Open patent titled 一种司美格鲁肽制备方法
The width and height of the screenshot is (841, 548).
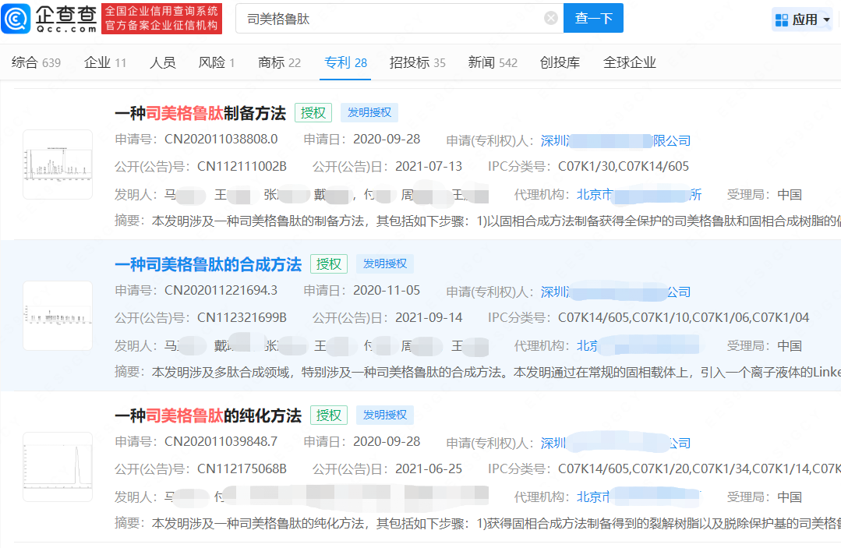click(x=200, y=113)
